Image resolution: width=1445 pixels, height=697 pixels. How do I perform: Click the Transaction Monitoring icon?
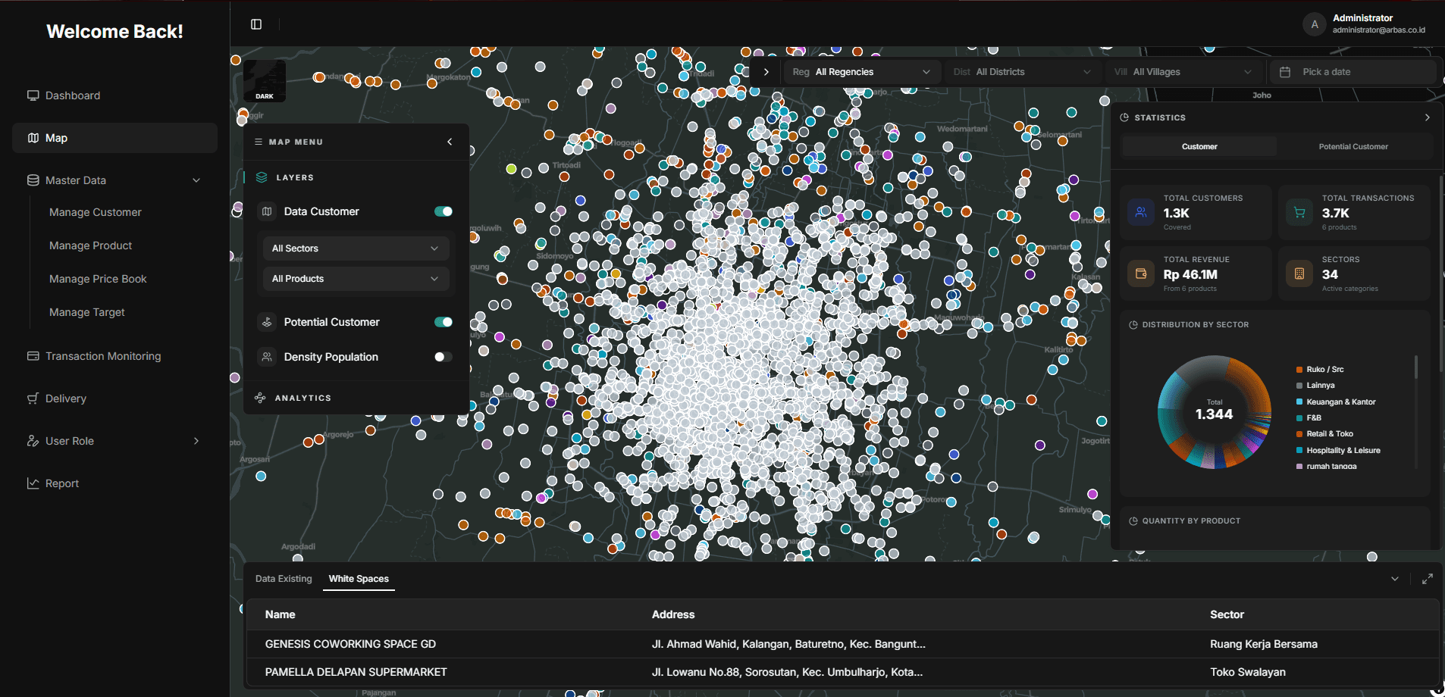click(33, 356)
